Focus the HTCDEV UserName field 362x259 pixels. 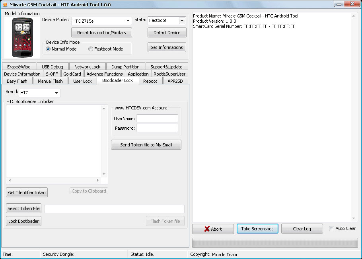[157, 119]
